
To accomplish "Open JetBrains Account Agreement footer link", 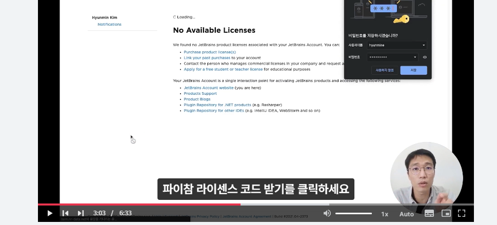I will click(247, 216).
